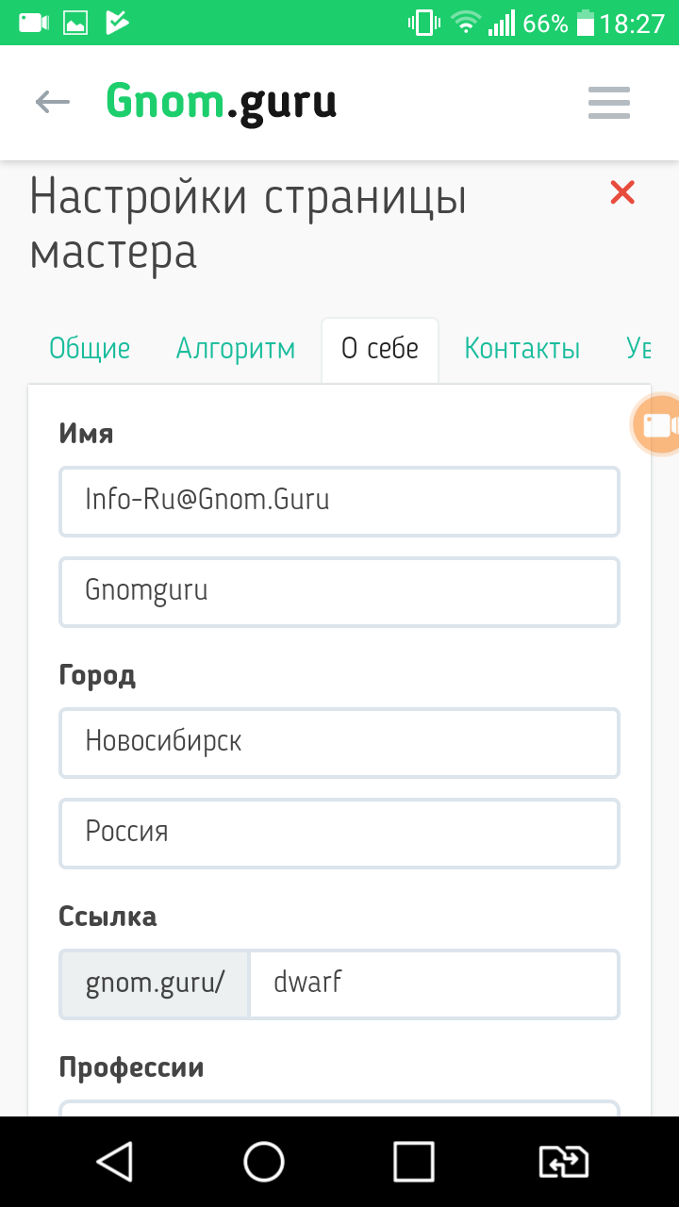Tap the screen switch icon in navigation bar
The height and width of the screenshot is (1207, 679).
tap(563, 1162)
